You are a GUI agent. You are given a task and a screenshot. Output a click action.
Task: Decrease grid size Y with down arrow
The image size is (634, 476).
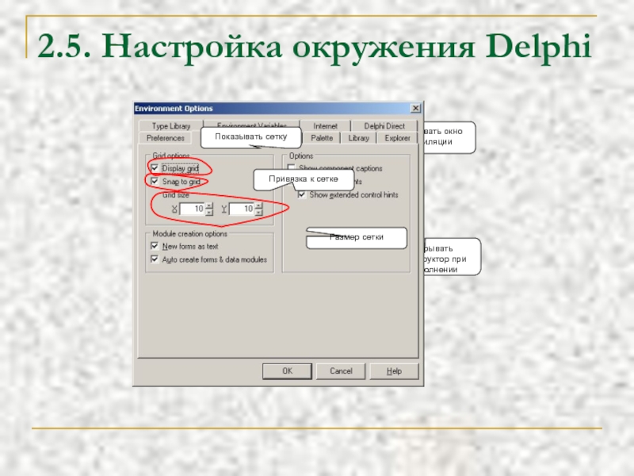[258, 213]
